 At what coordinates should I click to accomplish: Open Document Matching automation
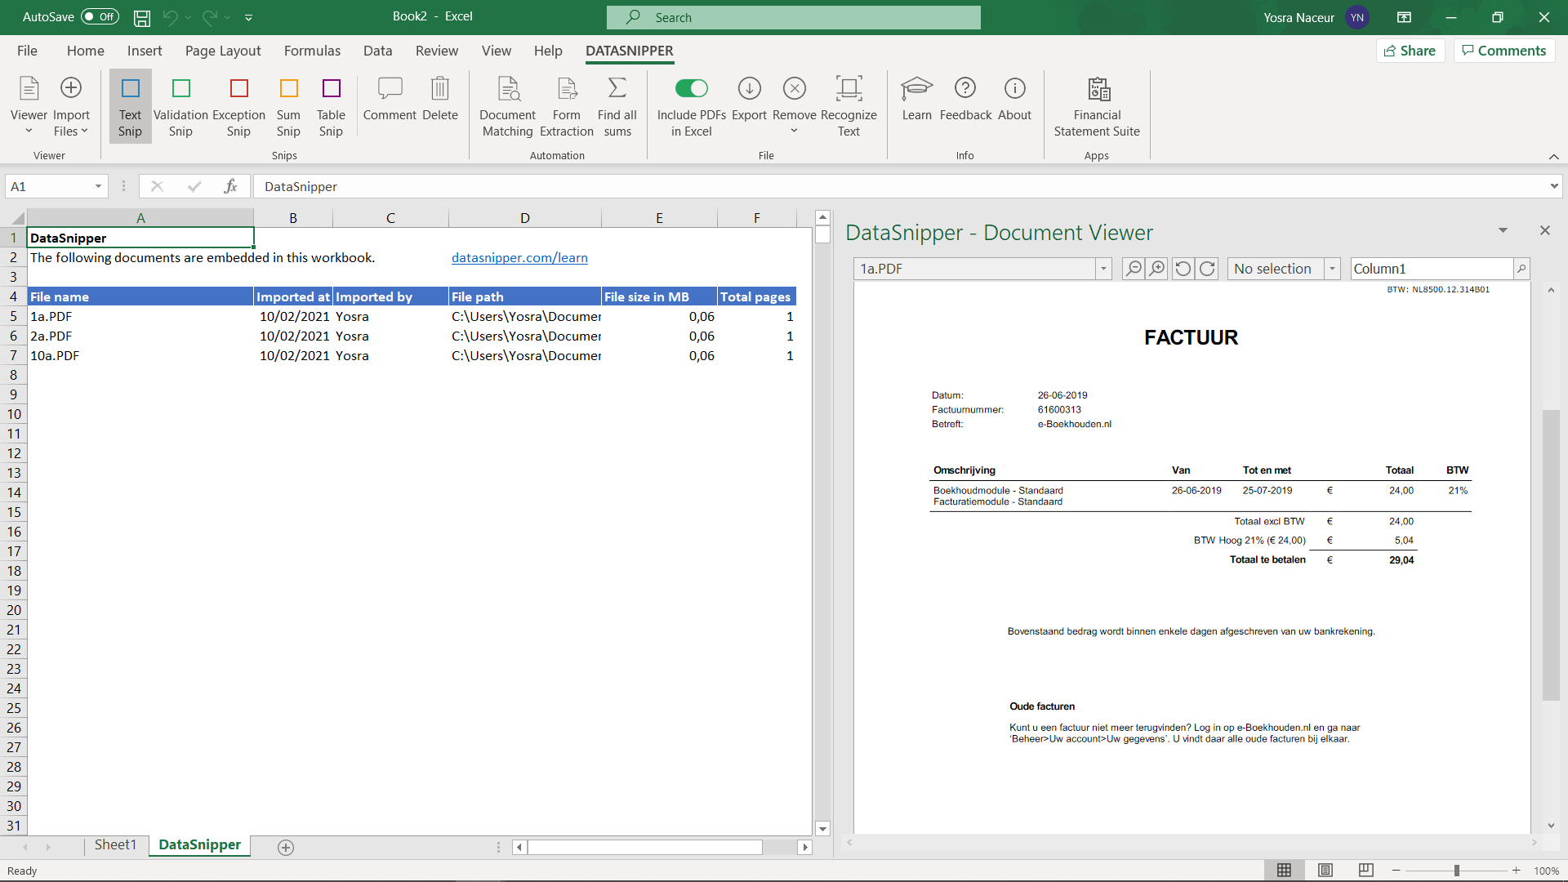pyautogui.click(x=507, y=106)
